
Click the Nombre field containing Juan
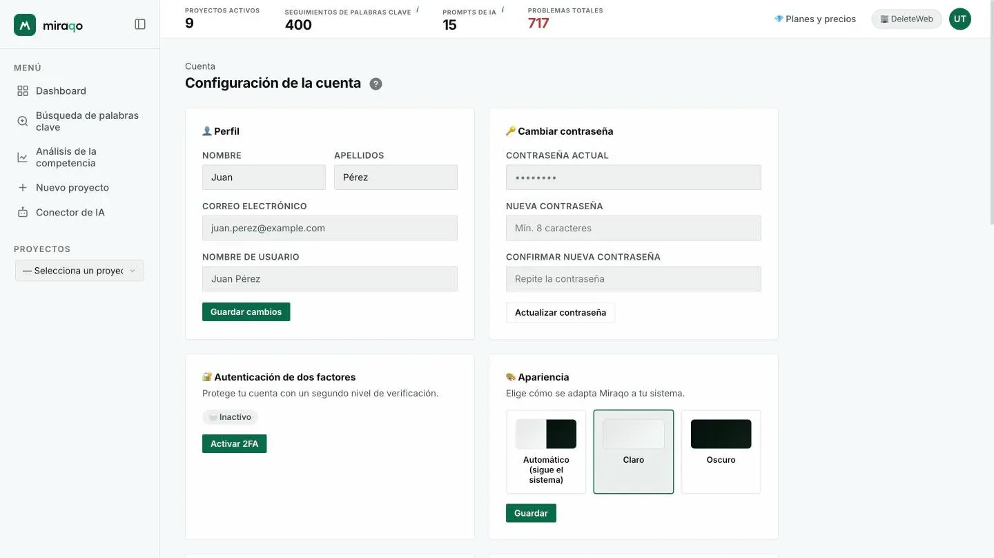(x=264, y=177)
